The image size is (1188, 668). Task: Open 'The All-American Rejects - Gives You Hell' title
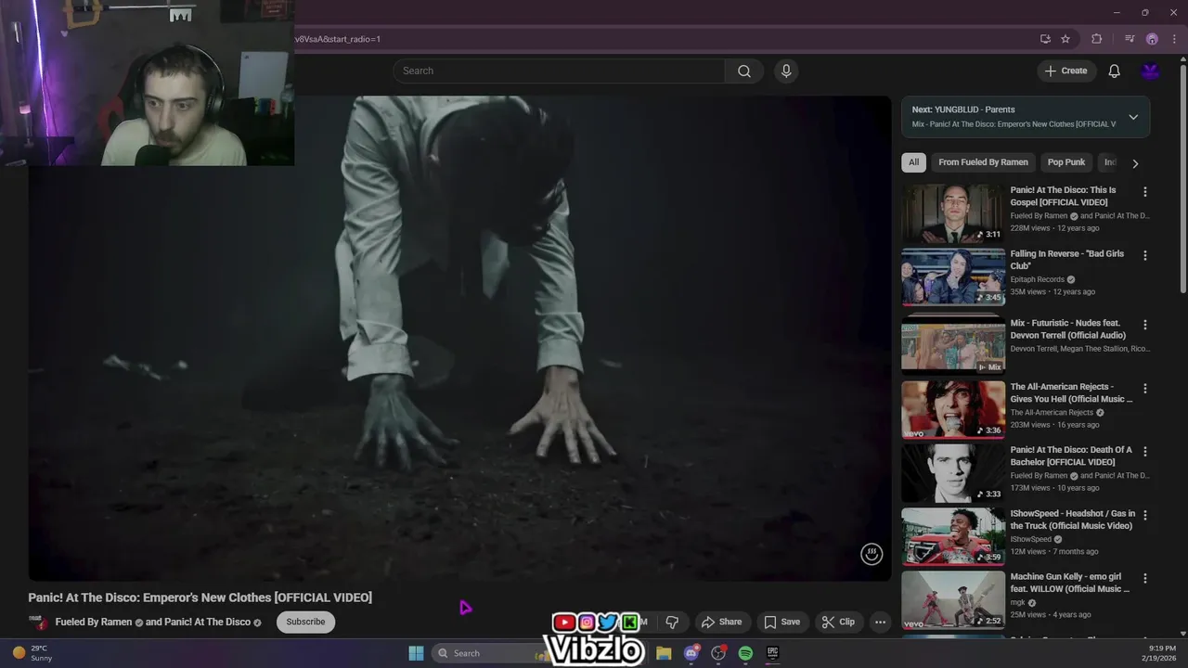(1072, 392)
